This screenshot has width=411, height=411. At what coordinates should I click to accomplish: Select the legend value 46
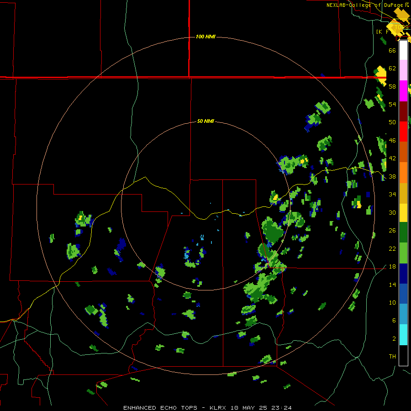392,141
